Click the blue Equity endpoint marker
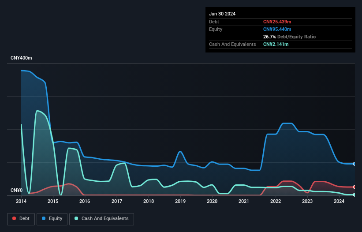Image resolution: width=362 pixels, height=232 pixels. 355,164
